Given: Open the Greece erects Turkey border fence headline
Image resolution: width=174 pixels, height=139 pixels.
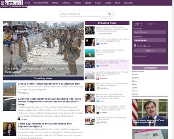Looking at the screenshot, I should coord(49,84).
